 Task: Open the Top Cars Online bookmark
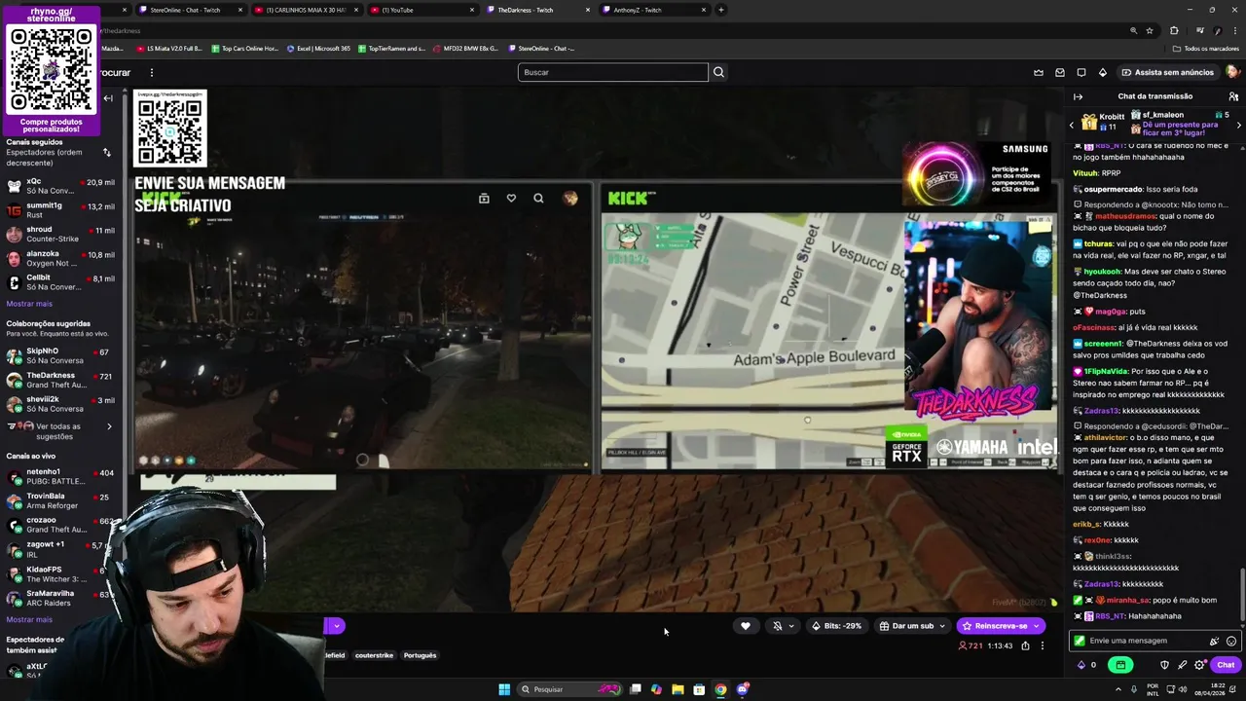[244, 49]
